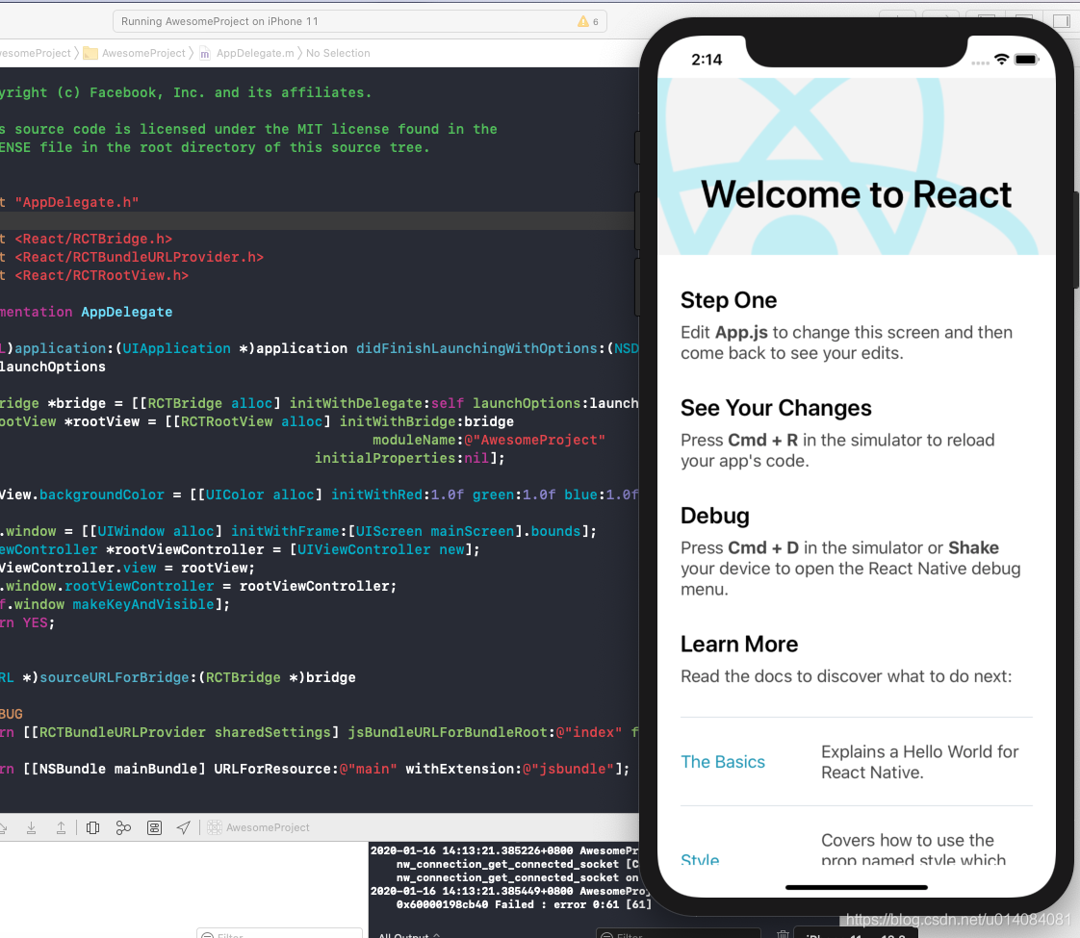
Task: Click the Step One heading
Action: [x=728, y=300]
